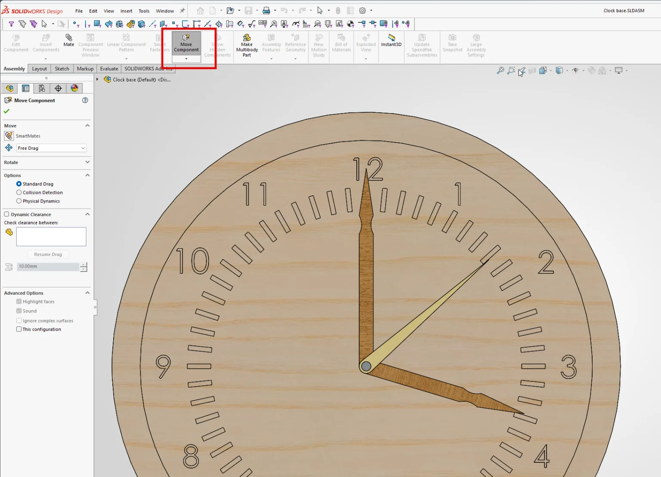Expand the Clock base tree node
Image resolution: width=661 pixels, height=477 pixels.
click(x=98, y=80)
